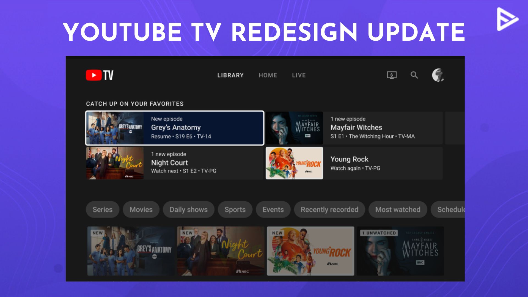Open the purchases screen dollar icon

392,75
